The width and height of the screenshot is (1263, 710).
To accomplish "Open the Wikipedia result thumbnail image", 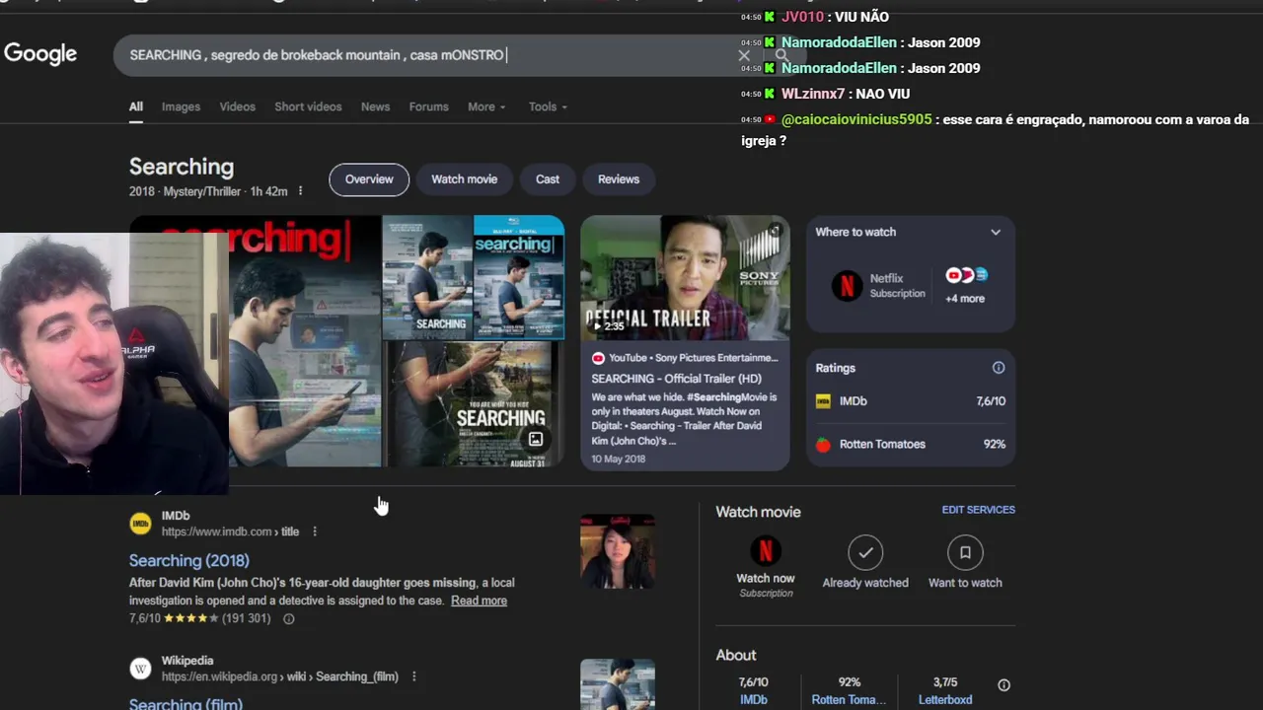I will [618, 684].
